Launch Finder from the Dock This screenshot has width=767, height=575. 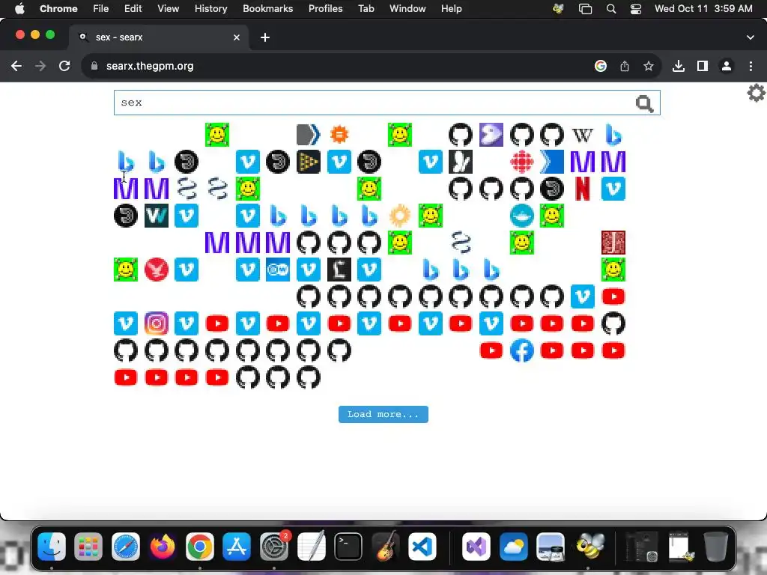(52, 547)
